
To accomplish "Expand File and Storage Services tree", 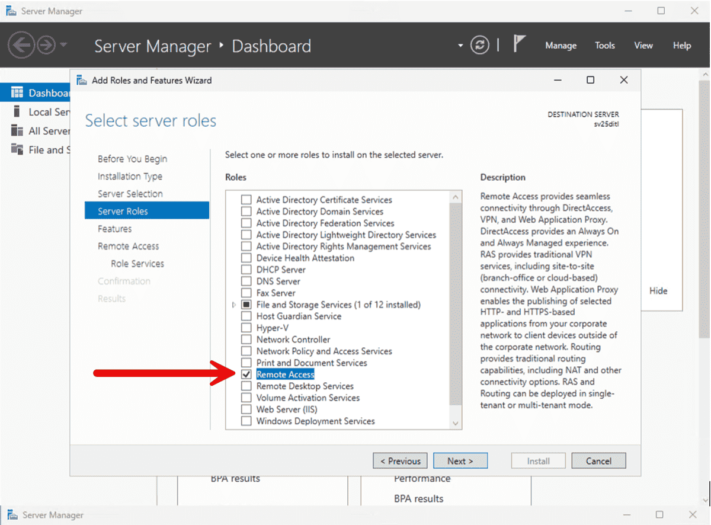I will [235, 305].
